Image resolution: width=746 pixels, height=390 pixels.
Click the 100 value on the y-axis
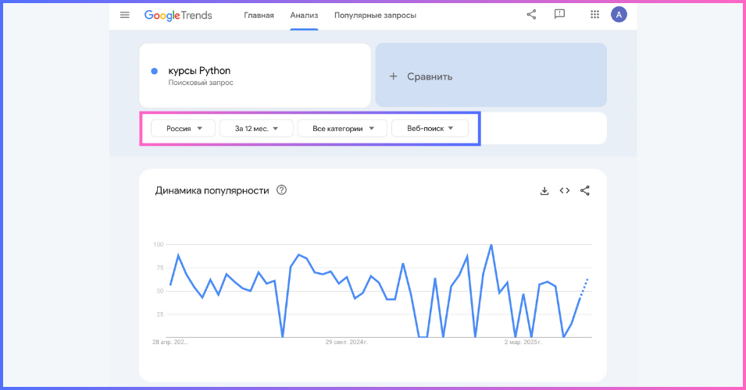pos(158,245)
